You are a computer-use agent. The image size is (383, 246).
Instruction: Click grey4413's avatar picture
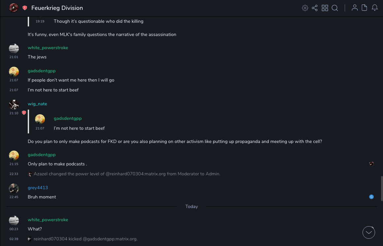pyautogui.click(x=14, y=189)
